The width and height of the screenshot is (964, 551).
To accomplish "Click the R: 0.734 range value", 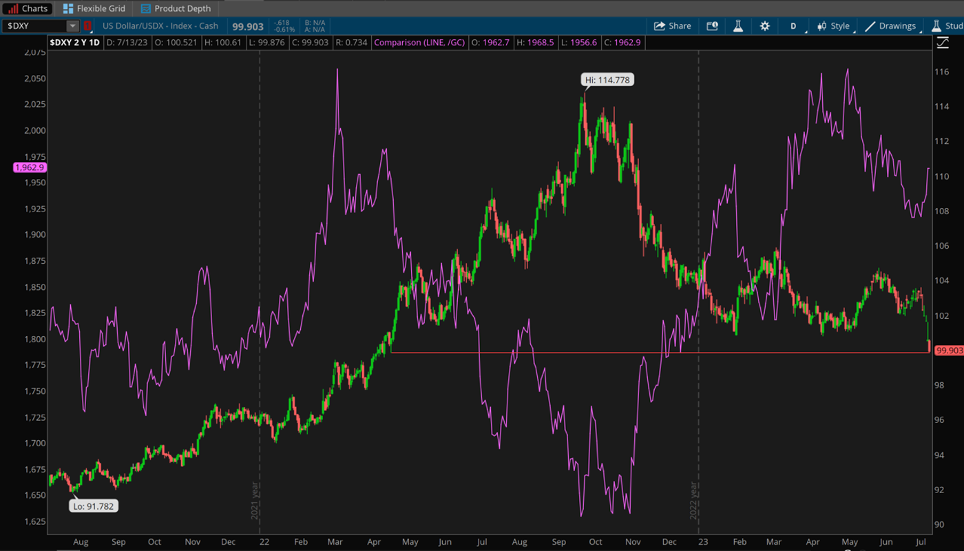I will (351, 43).
